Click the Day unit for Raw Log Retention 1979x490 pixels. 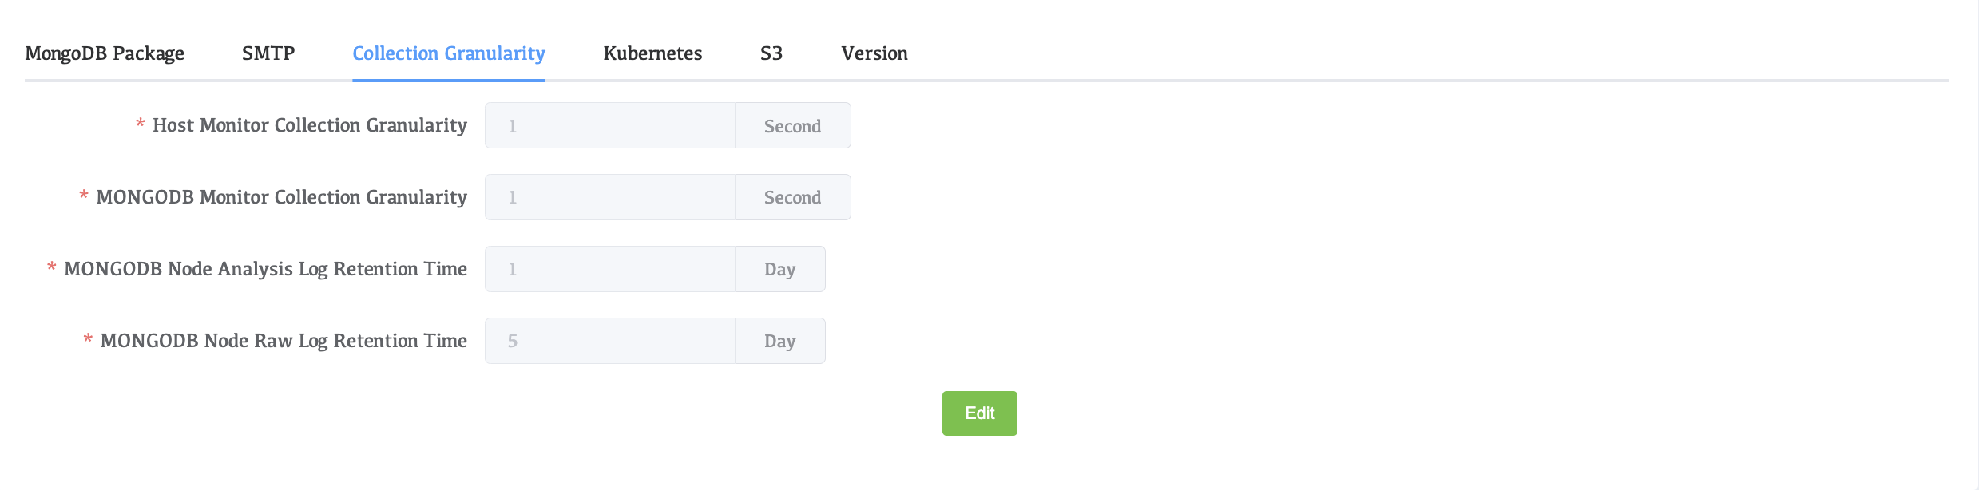coord(780,341)
